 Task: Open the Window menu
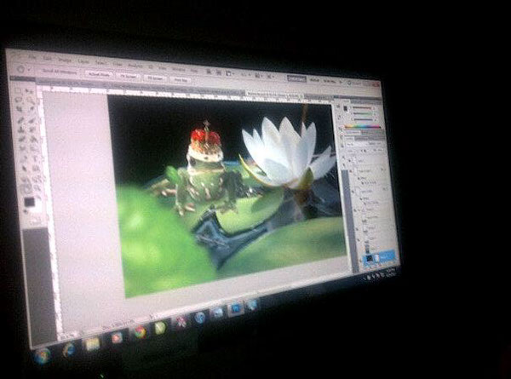(178, 69)
